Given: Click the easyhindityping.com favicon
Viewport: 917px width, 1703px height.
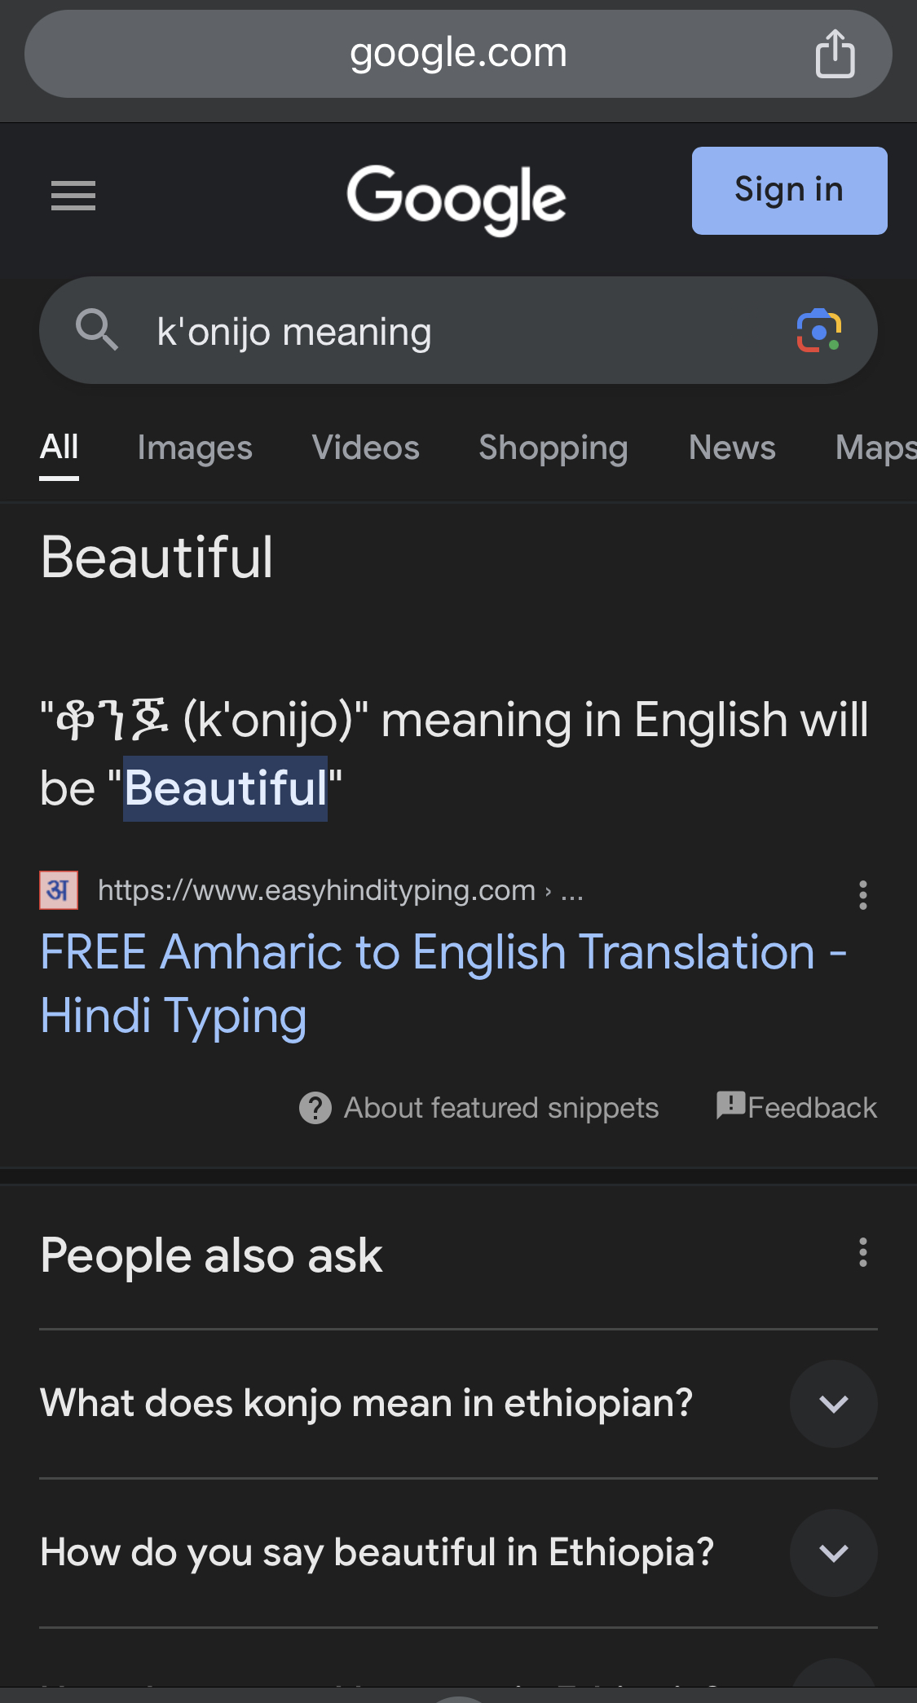Looking at the screenshot, I should (x=59, y=889).
